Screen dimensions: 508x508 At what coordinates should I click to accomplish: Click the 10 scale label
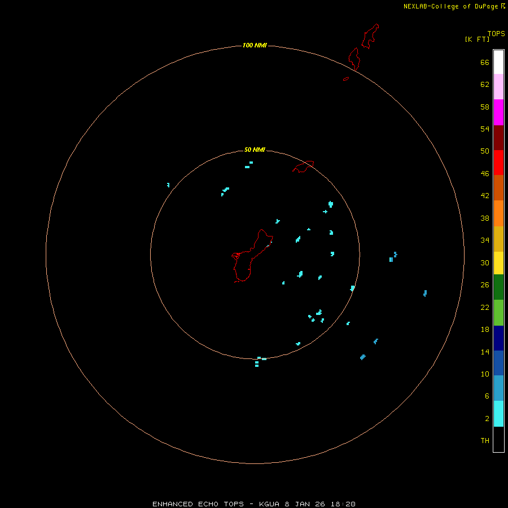[x=485, y=374]
